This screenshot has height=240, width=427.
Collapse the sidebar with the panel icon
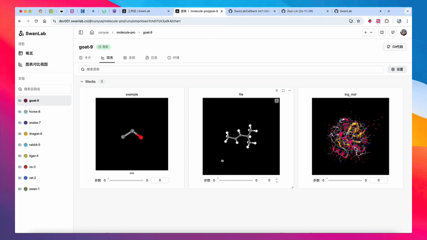click(x=81, y=33)
